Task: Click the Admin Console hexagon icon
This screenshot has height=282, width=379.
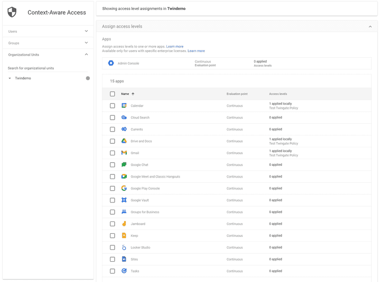Action: pyautogui.click(x=111, y=63)
